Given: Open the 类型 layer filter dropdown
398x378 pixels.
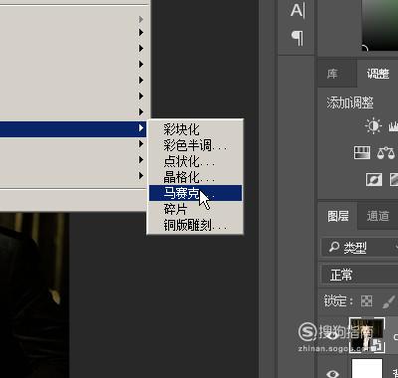Looking at the screenshot, I should pyautogui.click(x=360, y=247).
